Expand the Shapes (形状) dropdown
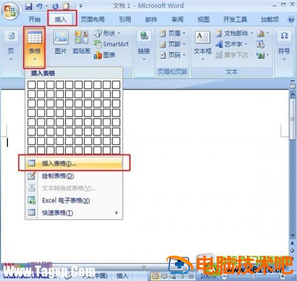Viewport: 297px width, 281px height. tap(107, 33)
